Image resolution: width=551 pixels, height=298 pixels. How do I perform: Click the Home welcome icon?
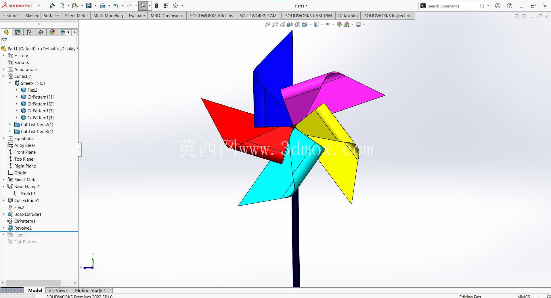click(52, 6)
